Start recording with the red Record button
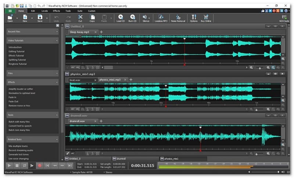Viewport: 294px width, 178px height. (x=40, y=166)
